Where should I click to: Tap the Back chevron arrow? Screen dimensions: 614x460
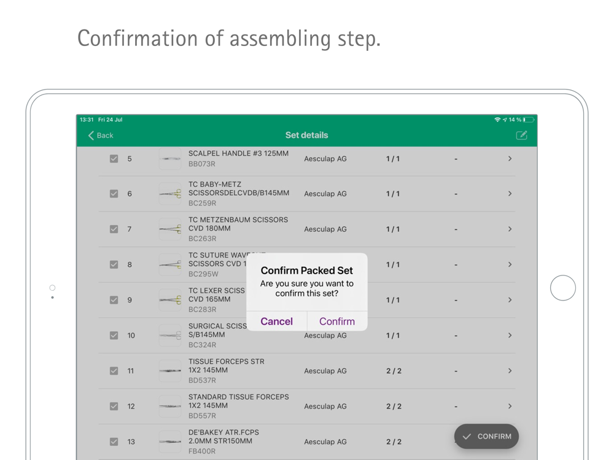(x=91, y=136)
